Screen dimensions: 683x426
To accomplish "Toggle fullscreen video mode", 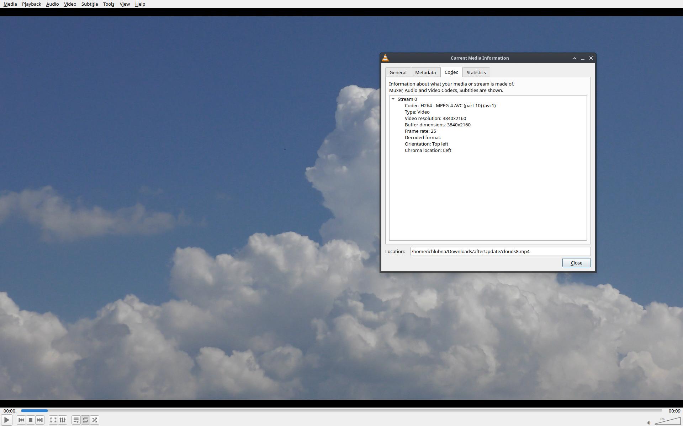I will coord(53,420).
